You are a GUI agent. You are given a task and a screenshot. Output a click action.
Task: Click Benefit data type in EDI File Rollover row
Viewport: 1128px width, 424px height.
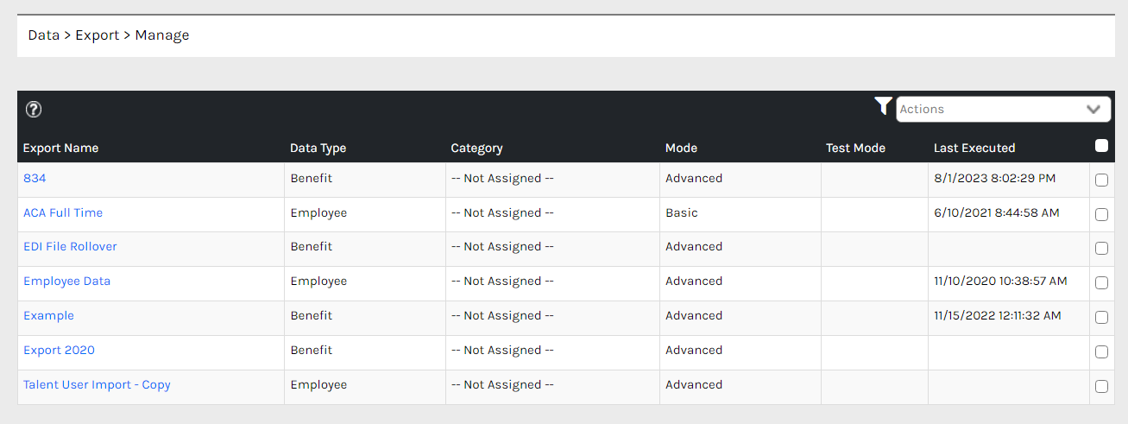pos(311,246)
